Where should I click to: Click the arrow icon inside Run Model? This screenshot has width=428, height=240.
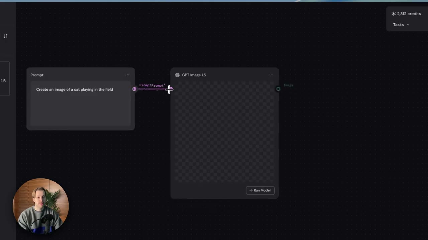point(251,190)
